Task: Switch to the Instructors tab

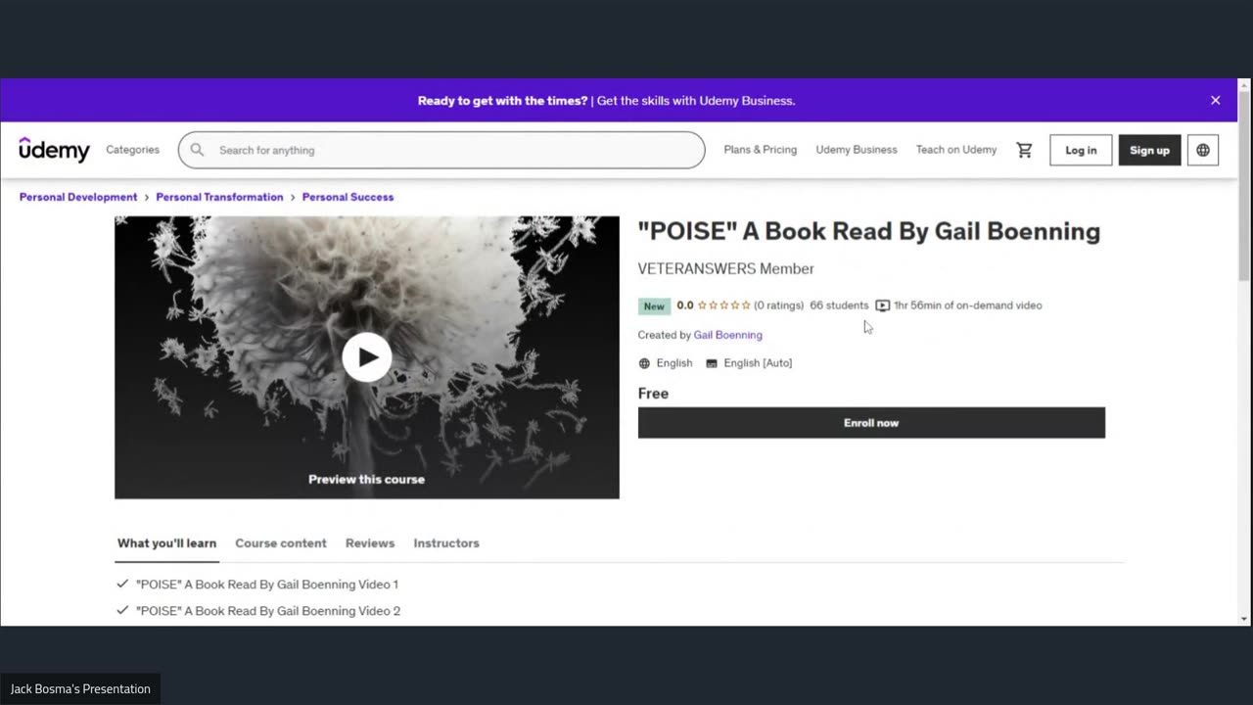Action: 446,543
